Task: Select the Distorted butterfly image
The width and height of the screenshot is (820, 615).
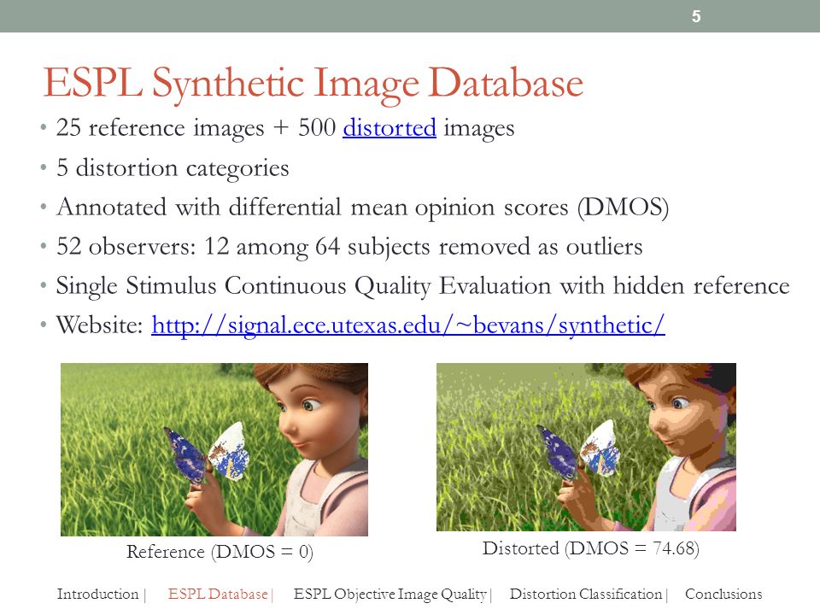Action: tap(586, 447)
